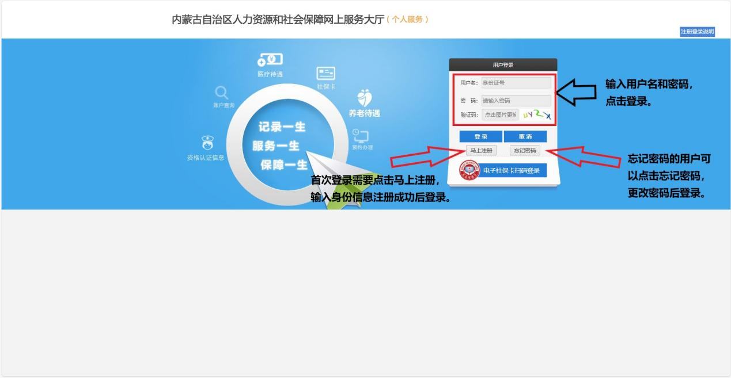Image resolution: width=731 pixels, height=378 pixels.
Task: Click into the 密码 password field
Action: tap(516, 101)
